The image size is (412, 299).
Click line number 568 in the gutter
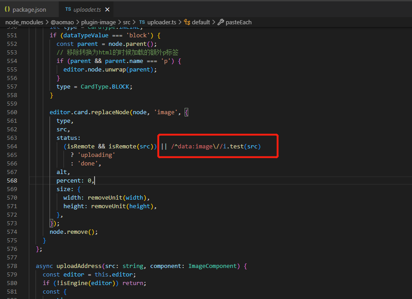tap(12, 180)
